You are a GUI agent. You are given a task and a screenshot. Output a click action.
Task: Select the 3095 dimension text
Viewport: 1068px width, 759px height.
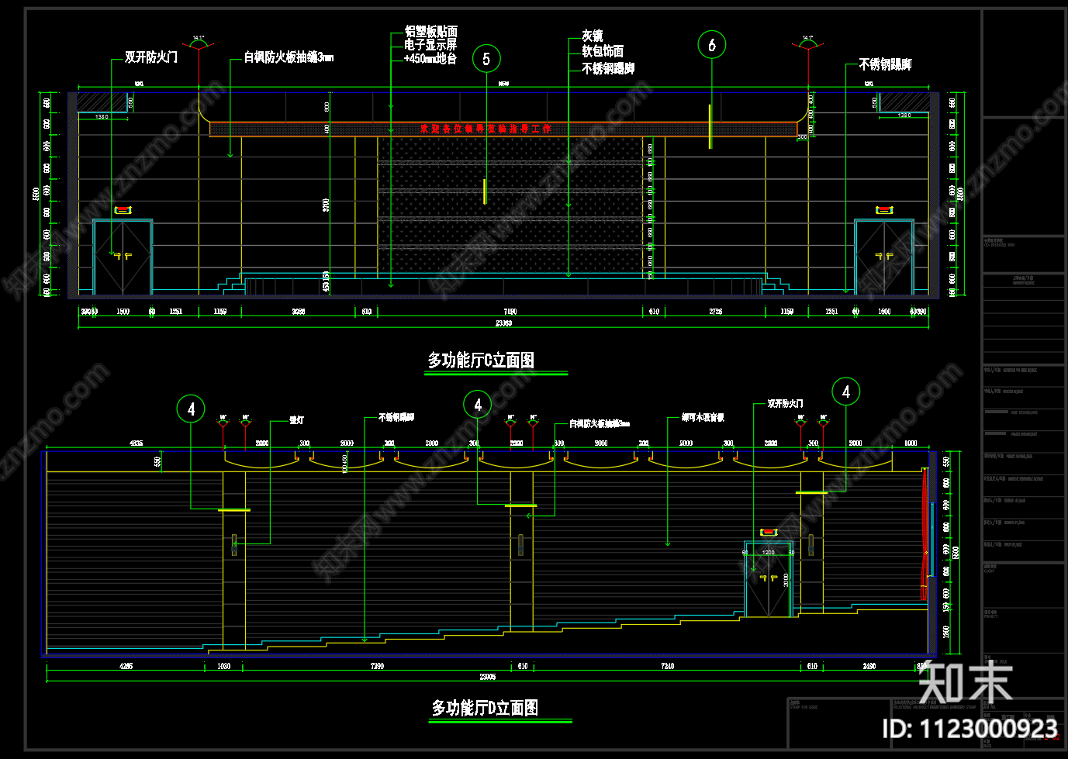click(x=298, y=312)
